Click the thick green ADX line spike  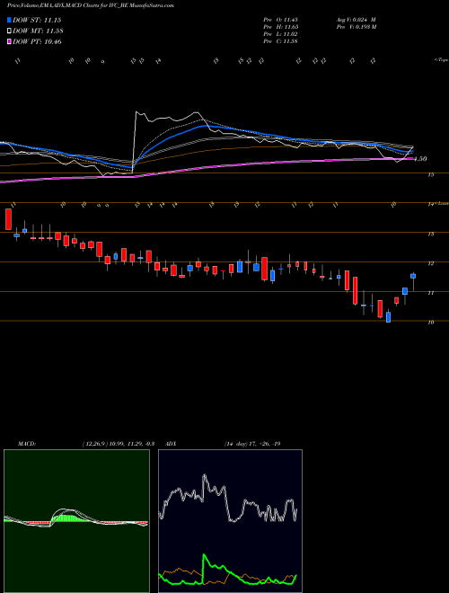pyautogui.click(x=205, y=555)
